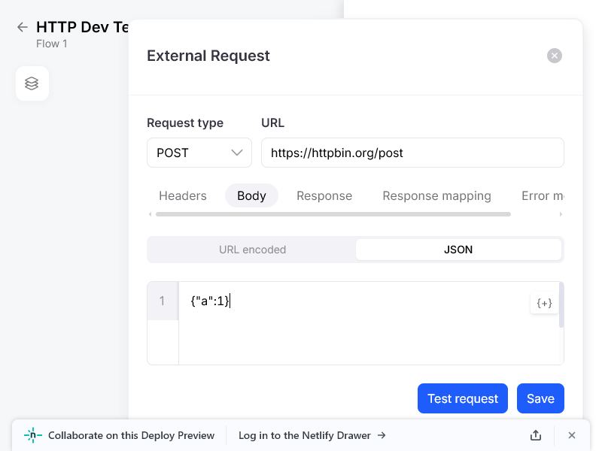This screenshot has height=451, width=602.
Task: Click the share icon in Netlify bar
Action: tap(536, 435)
